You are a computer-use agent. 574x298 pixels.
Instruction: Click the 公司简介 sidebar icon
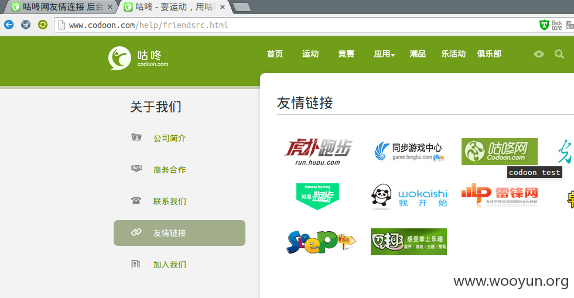[x=136, y=137]
